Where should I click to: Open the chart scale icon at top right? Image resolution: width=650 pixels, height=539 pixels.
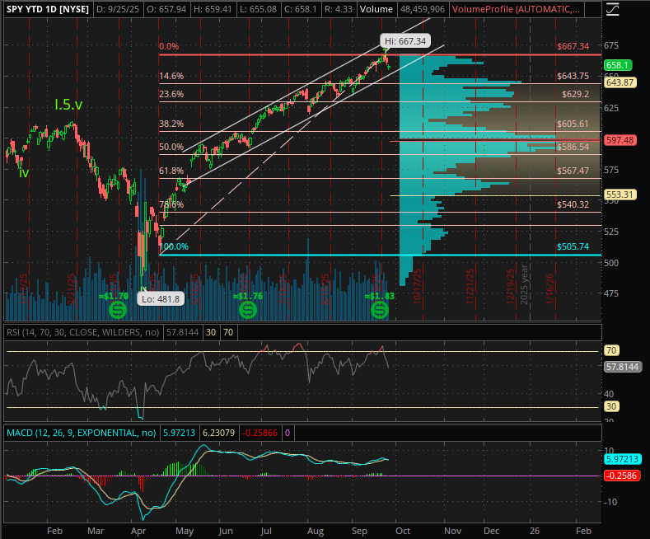[612, 10]
